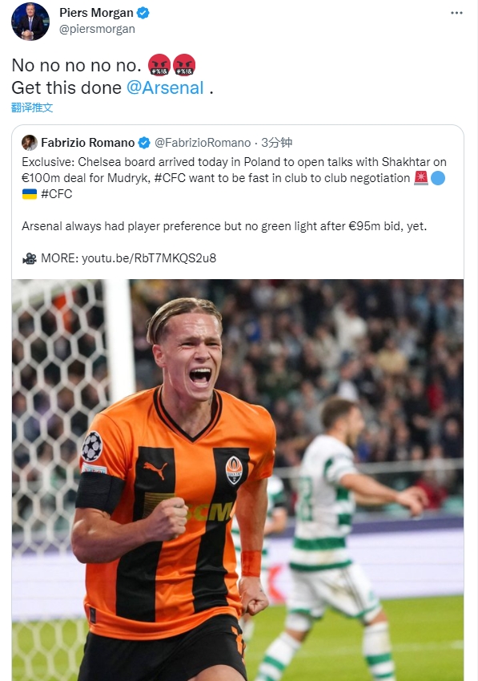Open the @piersmorgan handle link
Image resolution: width=478 pixels, height=681 pixels.
(x=97, y=29)
